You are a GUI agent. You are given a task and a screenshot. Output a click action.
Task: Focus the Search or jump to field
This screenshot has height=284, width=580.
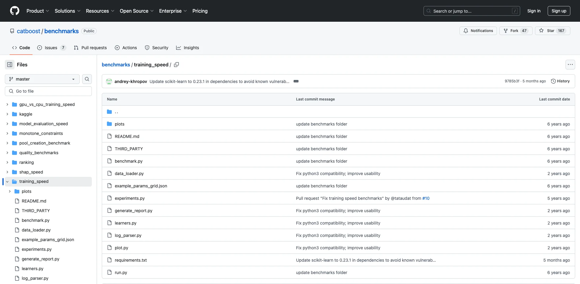coord(472,11)
